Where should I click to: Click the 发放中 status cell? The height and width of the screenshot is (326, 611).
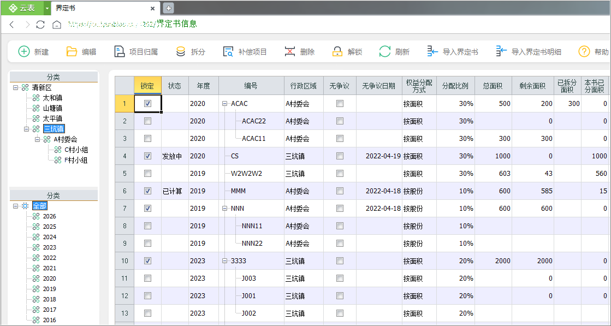click(x=175, y=156)
